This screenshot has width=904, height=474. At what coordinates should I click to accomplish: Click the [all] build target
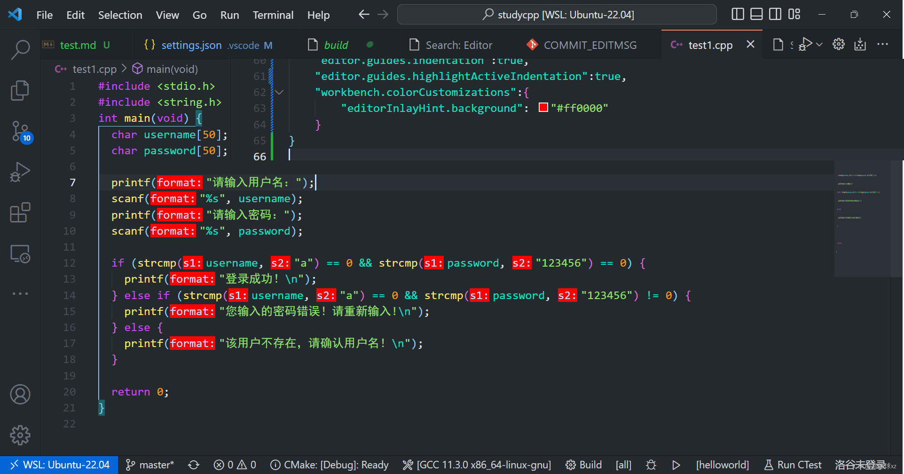pos(623,465)
